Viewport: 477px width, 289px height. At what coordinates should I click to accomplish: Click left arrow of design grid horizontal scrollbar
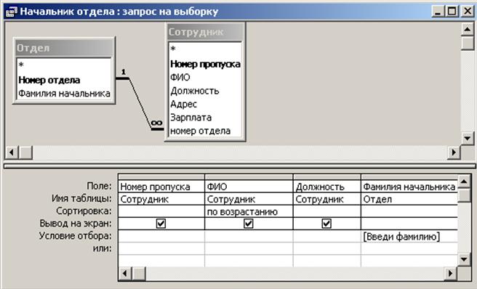tap(125, 274)
